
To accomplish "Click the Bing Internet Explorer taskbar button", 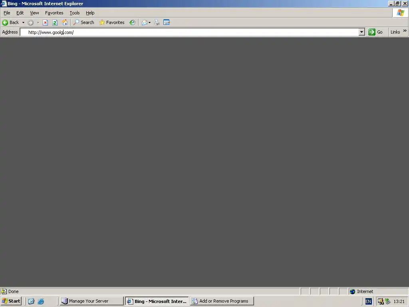I will [157, 301].
